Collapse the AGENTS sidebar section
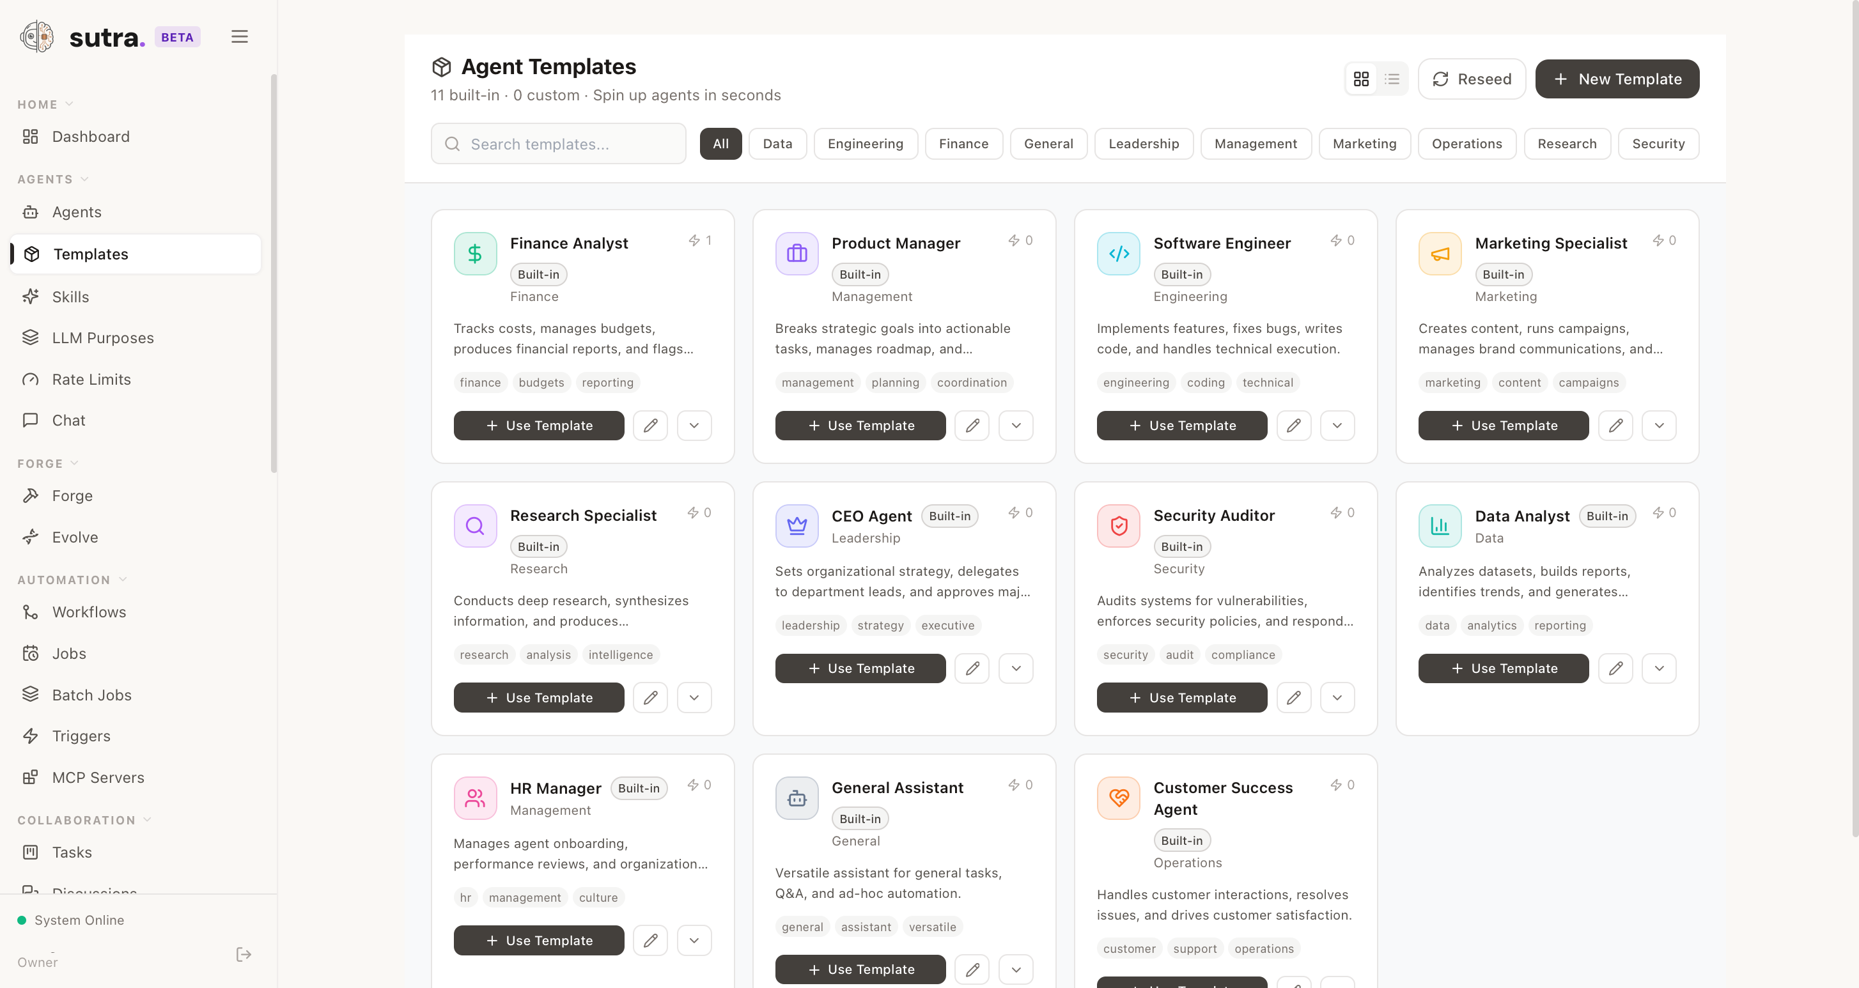This screenshot has width=1859, height=988. tap(85, 179)
